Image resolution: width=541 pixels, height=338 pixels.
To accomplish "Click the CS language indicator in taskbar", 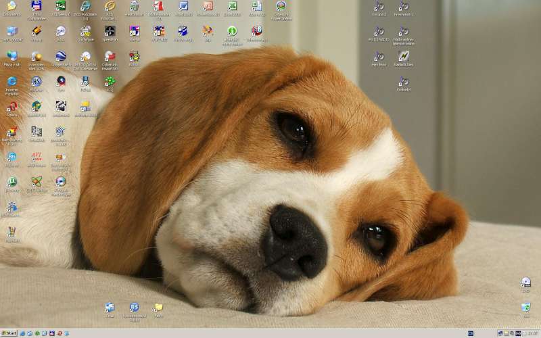I will pyautogui.click(x=470, y=333).
